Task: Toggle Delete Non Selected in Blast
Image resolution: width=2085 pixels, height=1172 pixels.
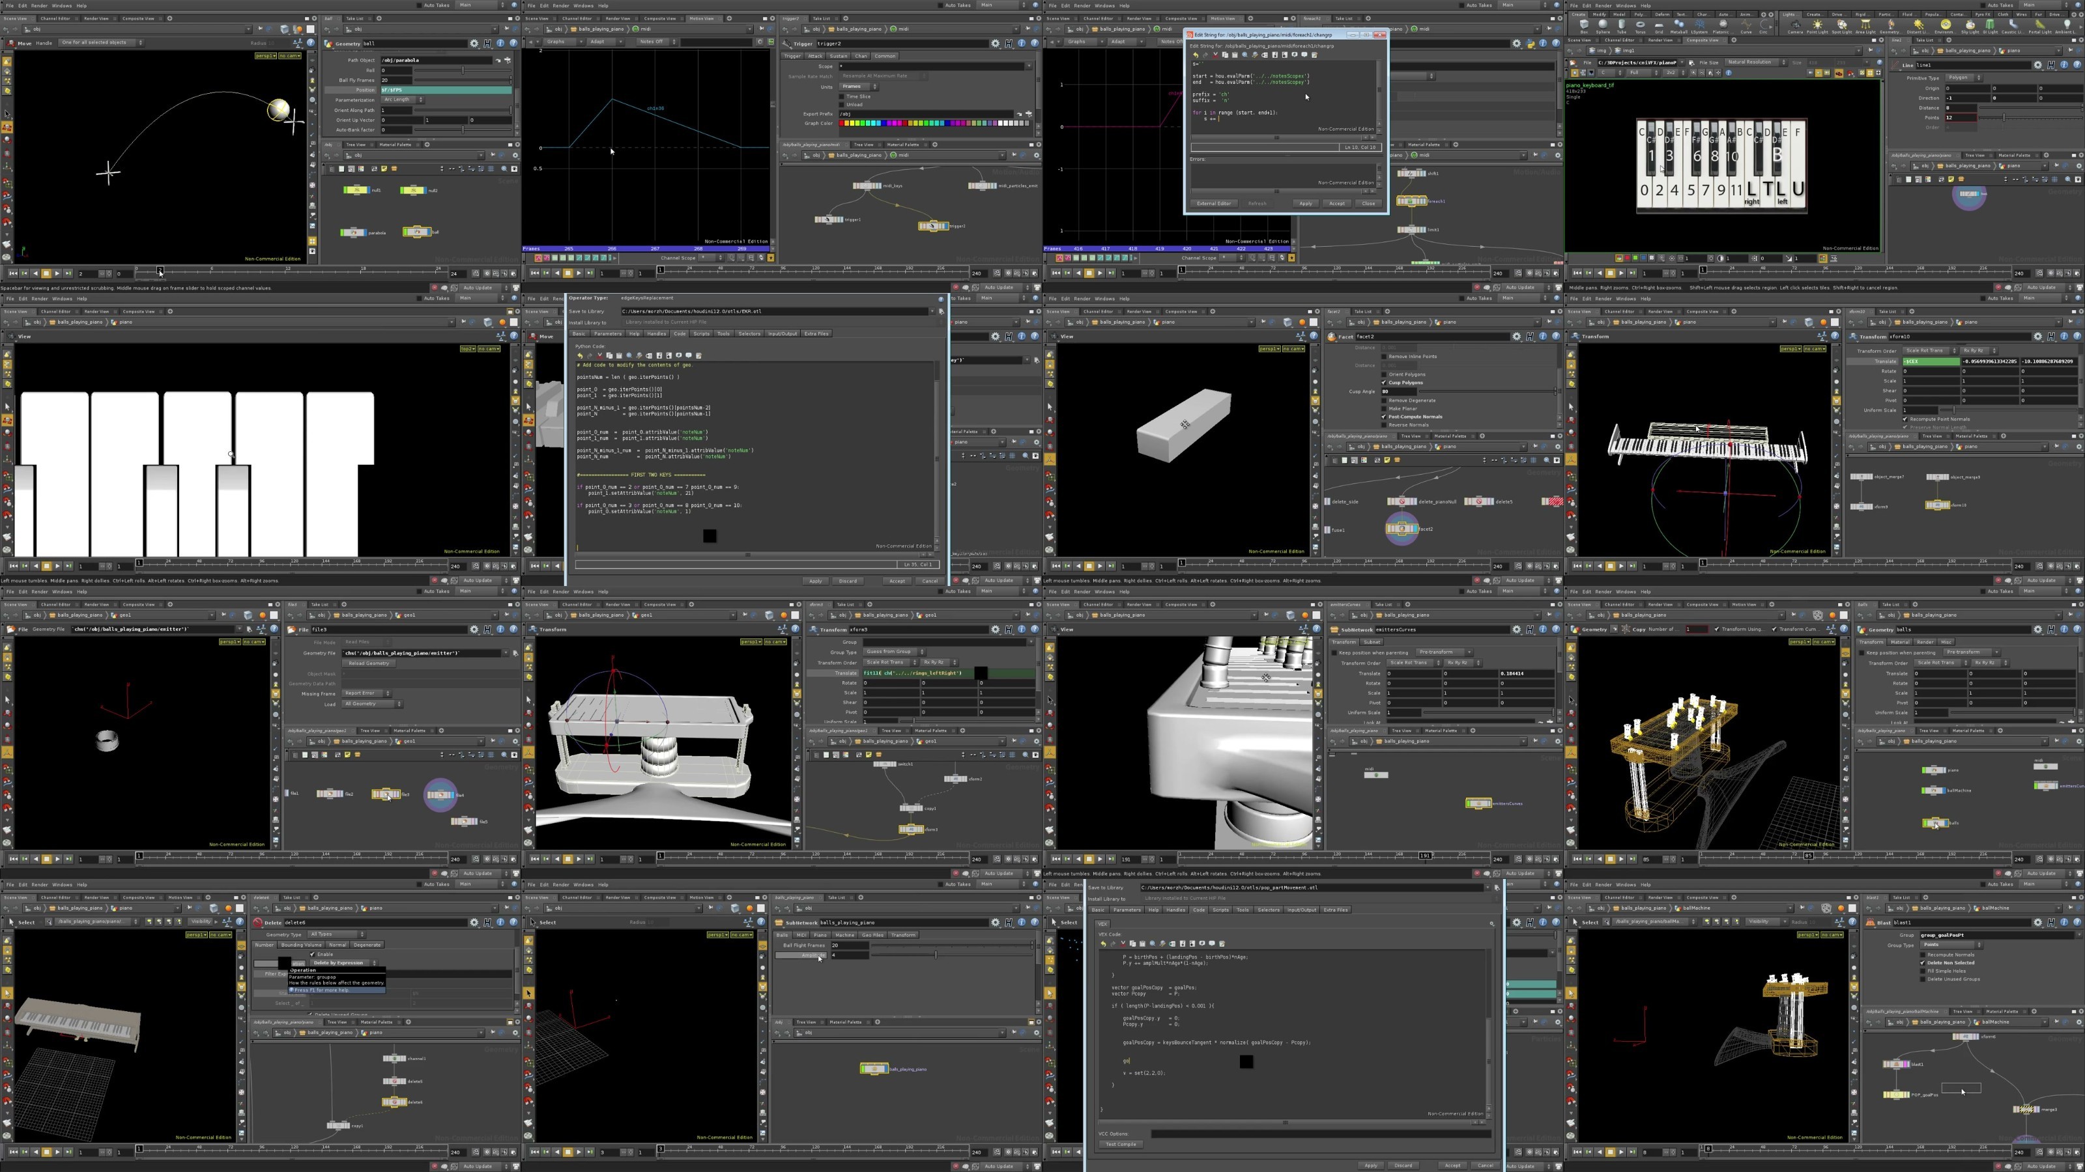Action: tap(1922, 962)
